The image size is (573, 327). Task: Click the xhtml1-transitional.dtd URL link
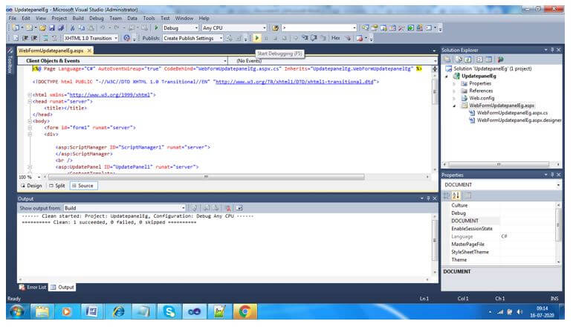point(294,82)
